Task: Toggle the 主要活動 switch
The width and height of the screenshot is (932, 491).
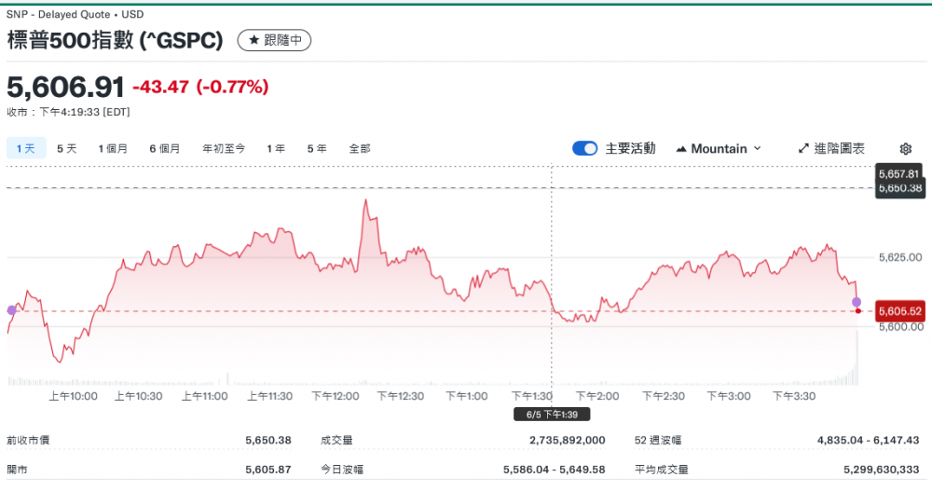Action: pos(584,148)
